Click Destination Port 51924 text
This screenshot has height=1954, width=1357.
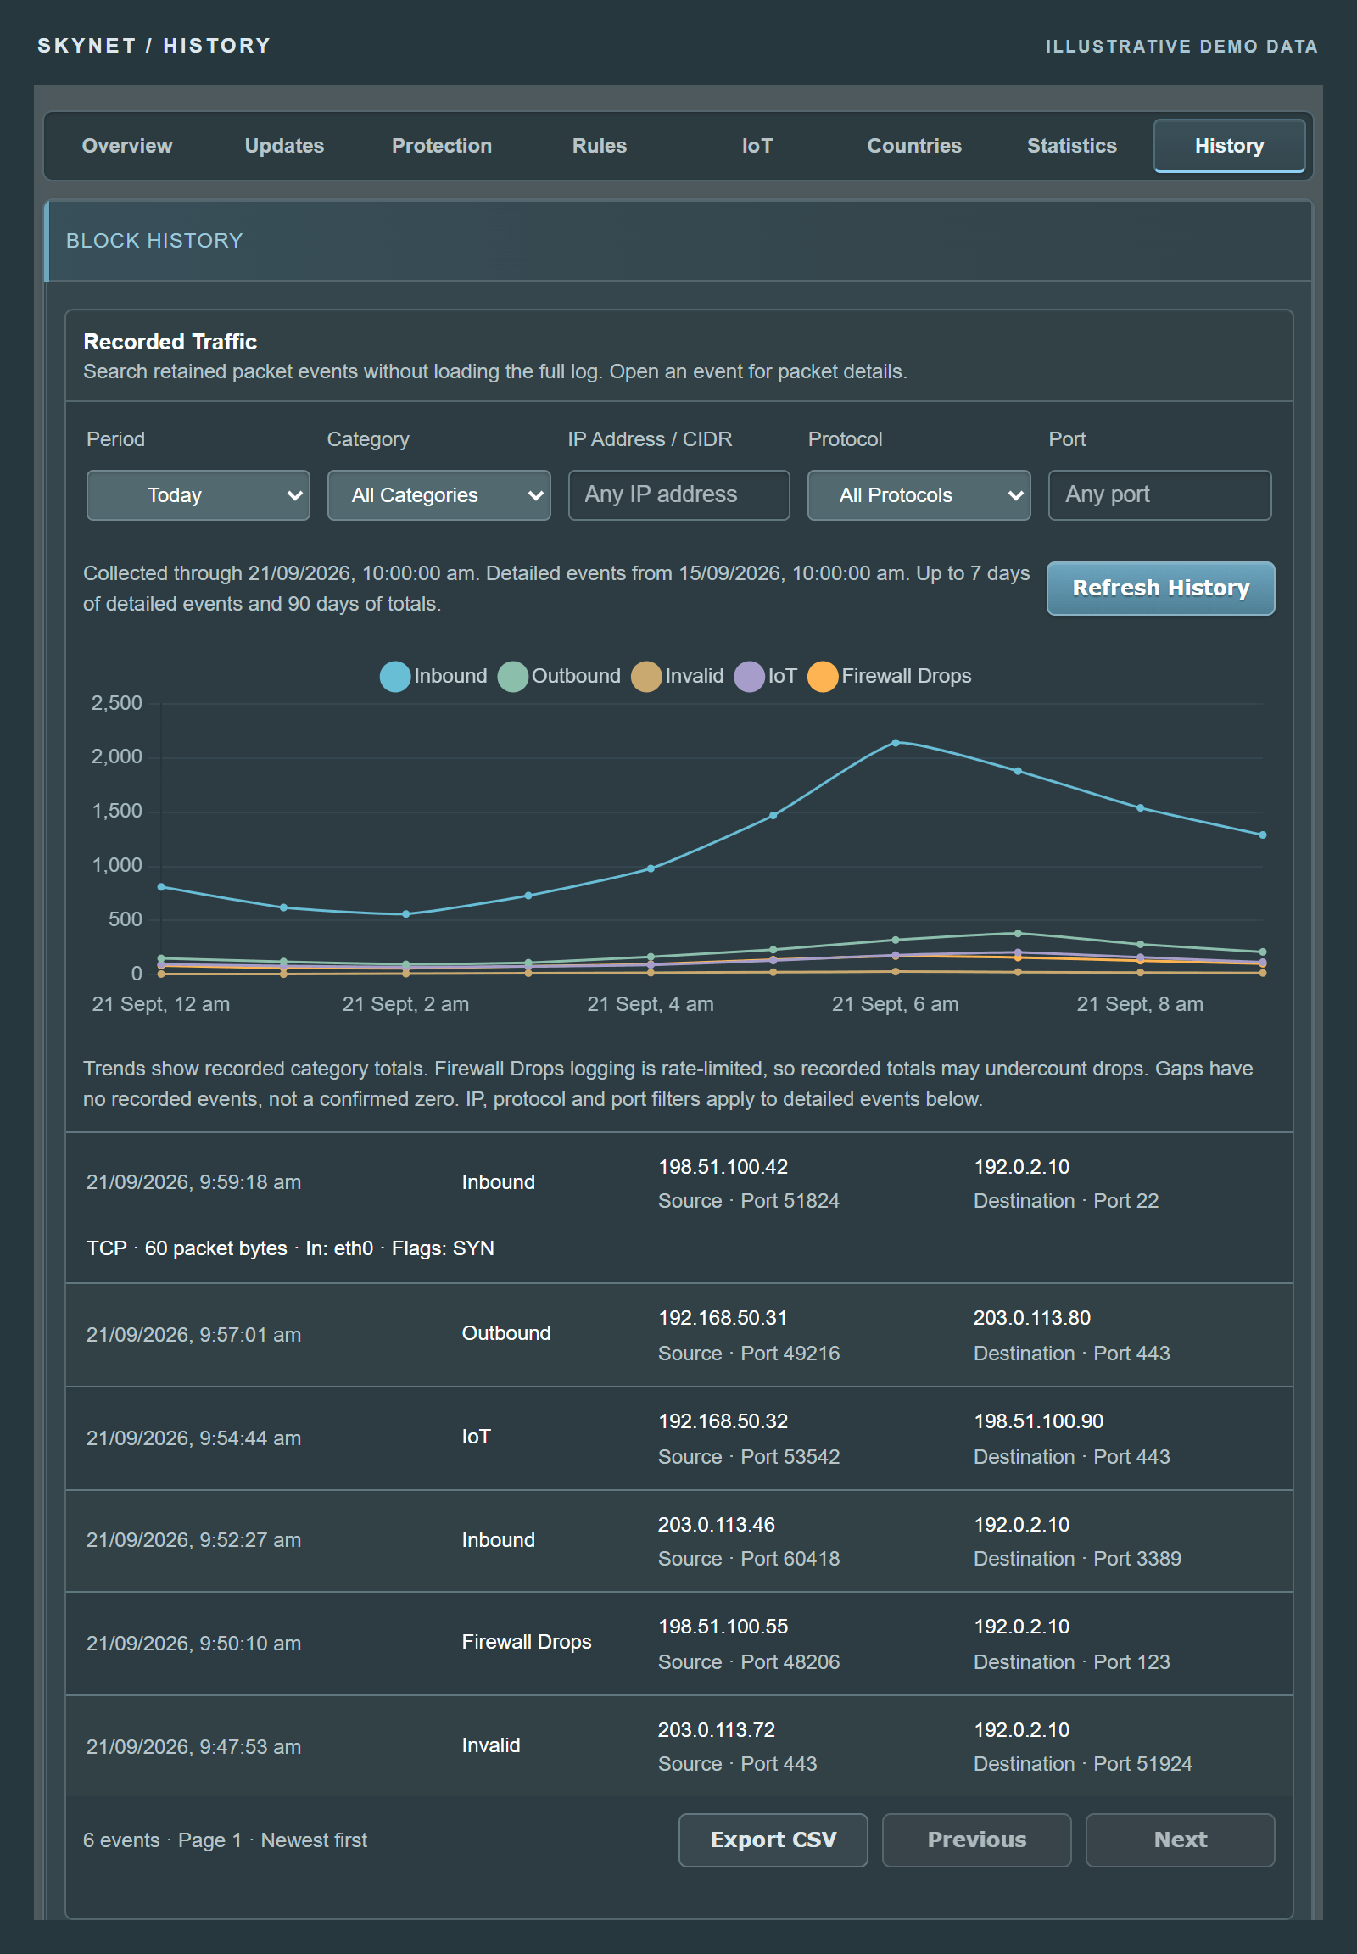1082,1763
